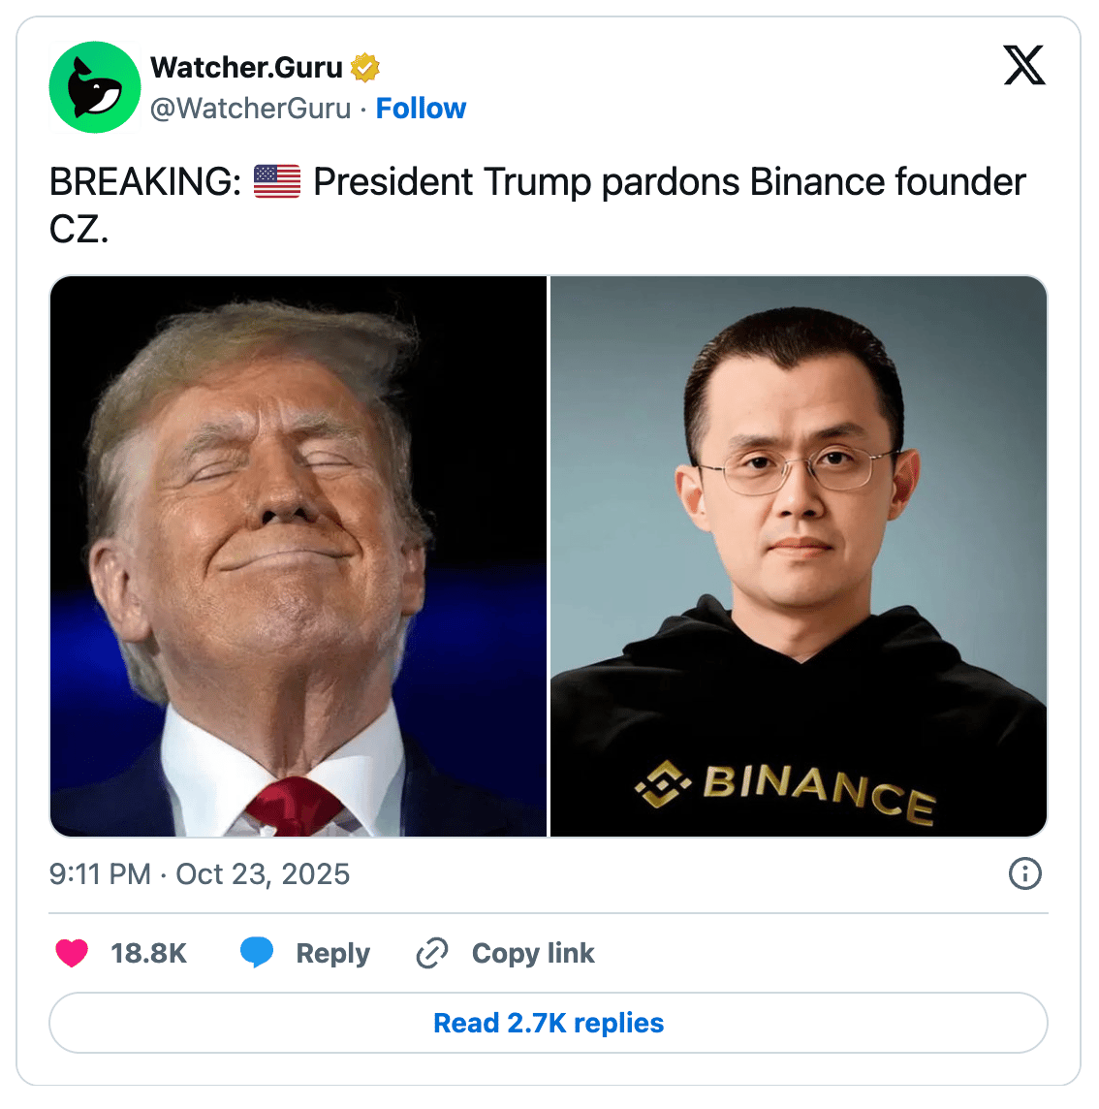The image size is (1099, 1109).
Task: Open the Watcher.Guru display name link
Action: pyautogui.click(x=247, y=68)
